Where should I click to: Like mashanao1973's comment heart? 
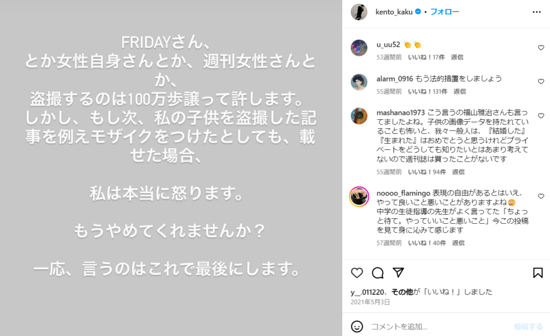[x=541, y=115]
